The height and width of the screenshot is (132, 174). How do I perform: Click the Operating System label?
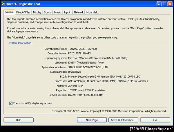[56, 58]
